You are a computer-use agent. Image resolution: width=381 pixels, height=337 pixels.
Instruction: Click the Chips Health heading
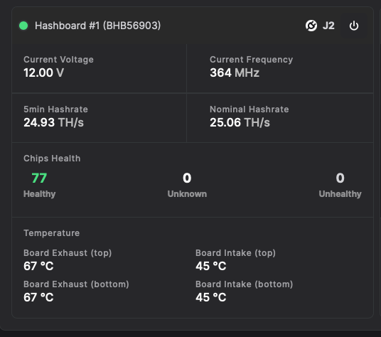tap(52, 159)
